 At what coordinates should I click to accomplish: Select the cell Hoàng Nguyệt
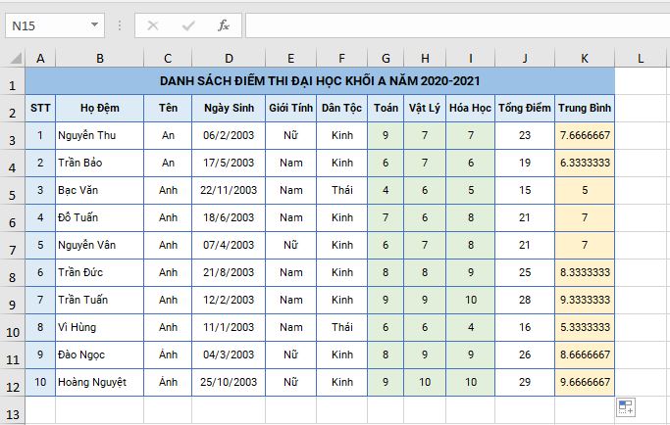tap(99, 382)
